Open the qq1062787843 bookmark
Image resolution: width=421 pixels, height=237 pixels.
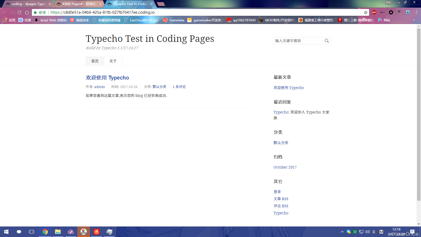pos(241,20)
